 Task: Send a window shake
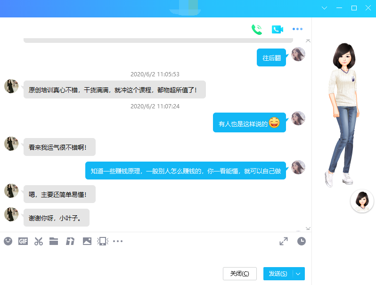click(x=102, y=241)
